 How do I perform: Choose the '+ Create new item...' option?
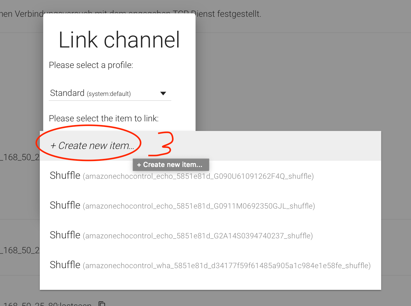coord(92,146)
